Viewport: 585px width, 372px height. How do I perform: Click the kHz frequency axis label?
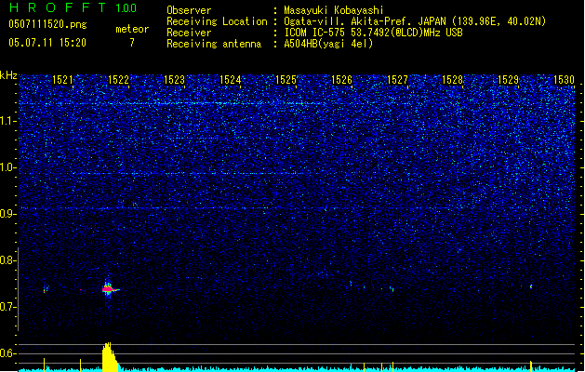coord(8,75)
